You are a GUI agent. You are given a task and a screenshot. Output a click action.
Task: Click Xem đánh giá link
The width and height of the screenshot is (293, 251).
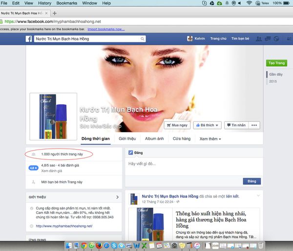click(52, 171)
